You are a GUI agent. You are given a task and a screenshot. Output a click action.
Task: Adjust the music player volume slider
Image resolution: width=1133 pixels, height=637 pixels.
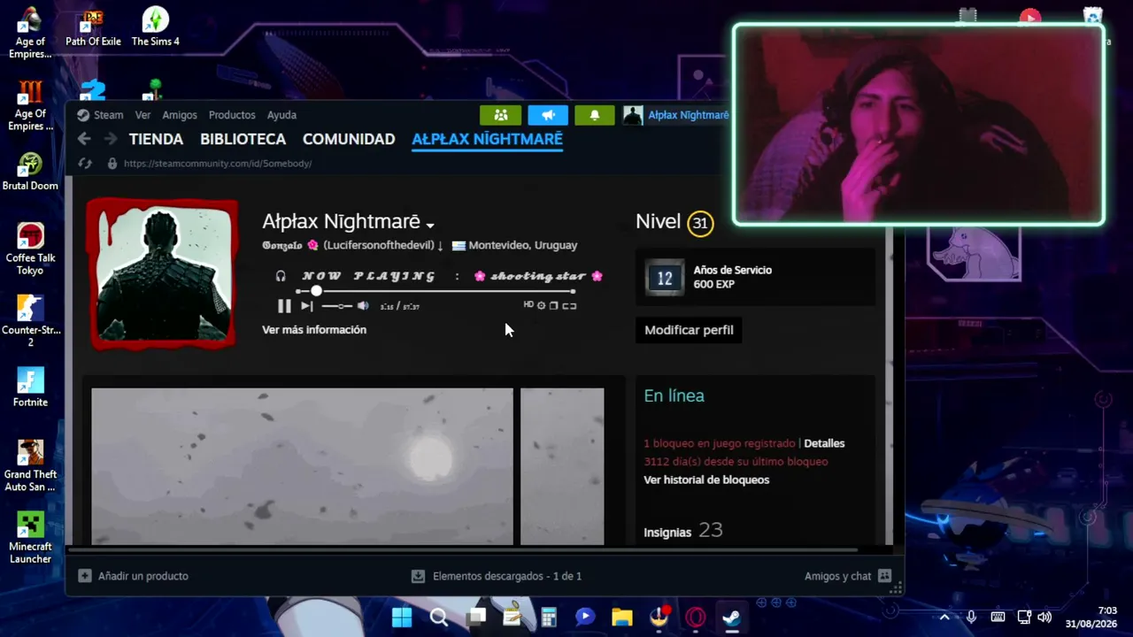(x=337, y=306)
